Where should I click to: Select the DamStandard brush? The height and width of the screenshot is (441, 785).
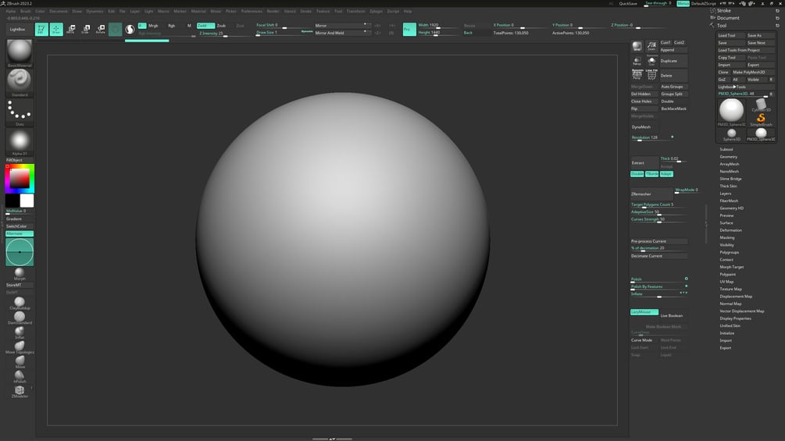(x=20, y=318)
